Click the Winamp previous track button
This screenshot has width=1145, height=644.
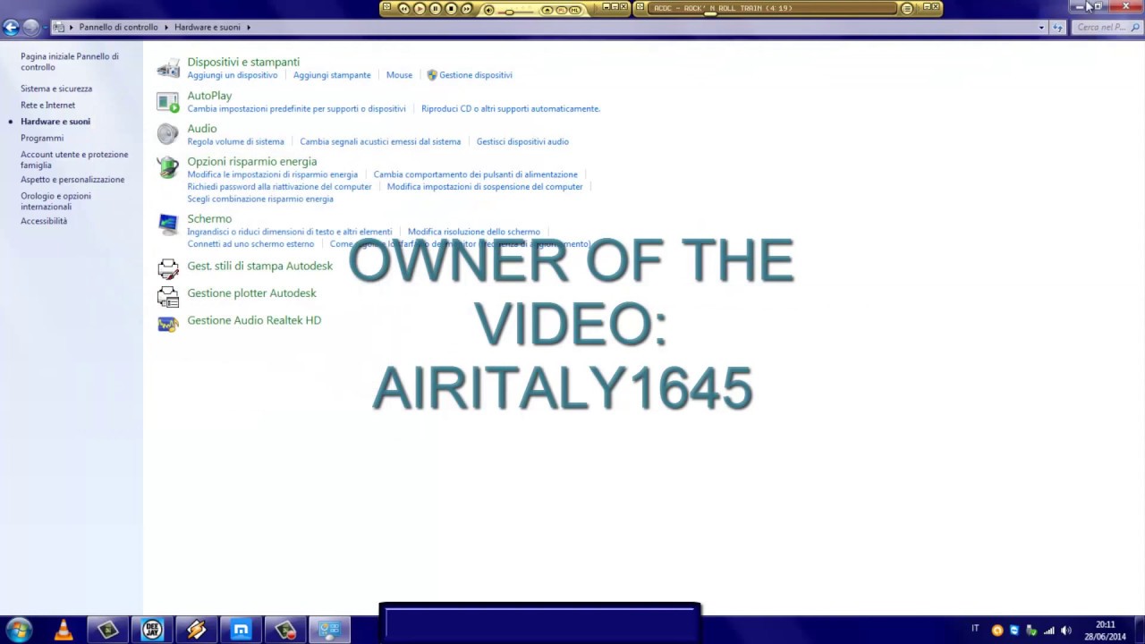403,9
